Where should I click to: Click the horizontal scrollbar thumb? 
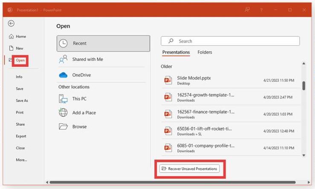172,182
